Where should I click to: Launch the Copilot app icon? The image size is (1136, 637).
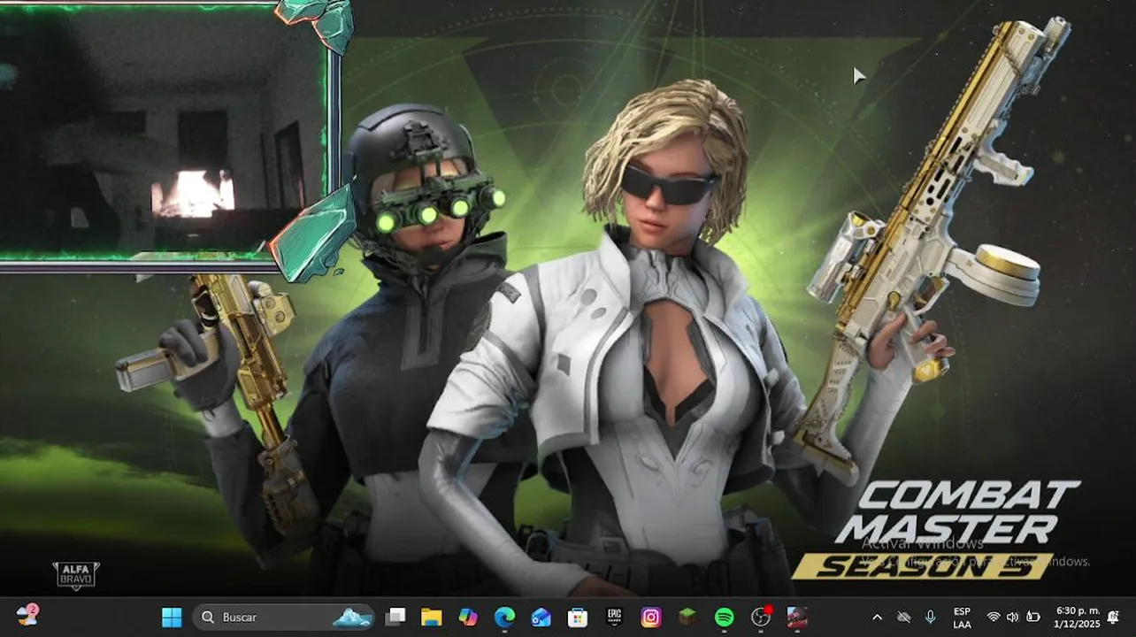(x=468, y=617)
